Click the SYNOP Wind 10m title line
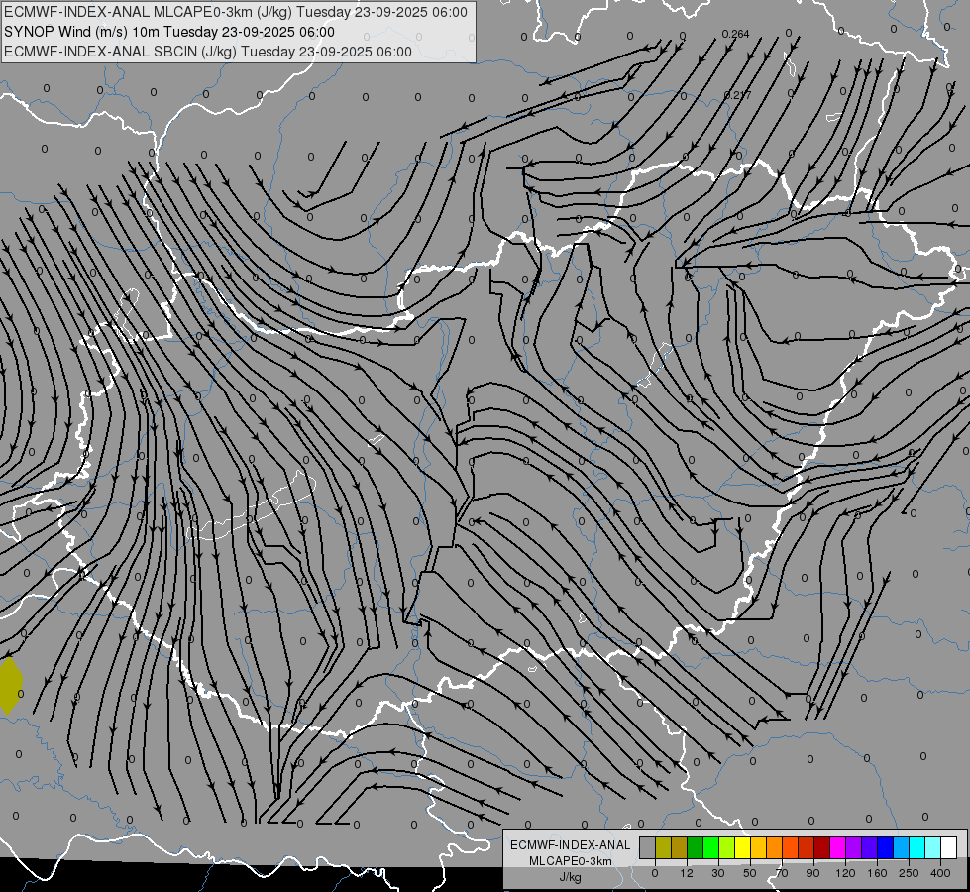970x892 pixels. [169, 32]
